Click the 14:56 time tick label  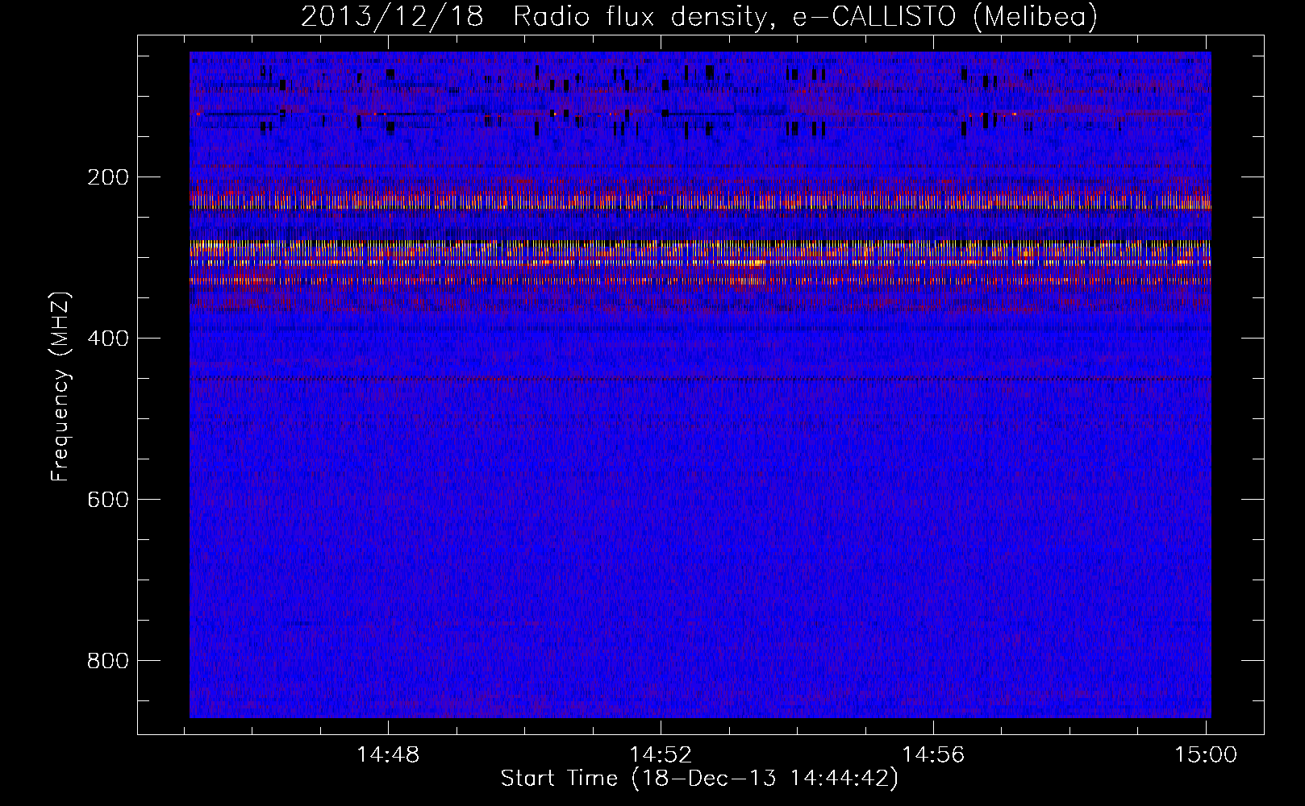pyautogui.click(x=933, y=755)
